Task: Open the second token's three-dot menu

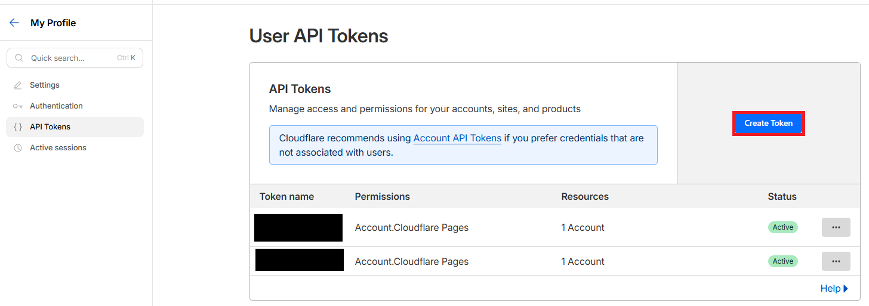Action: click(x=836, y=261)
